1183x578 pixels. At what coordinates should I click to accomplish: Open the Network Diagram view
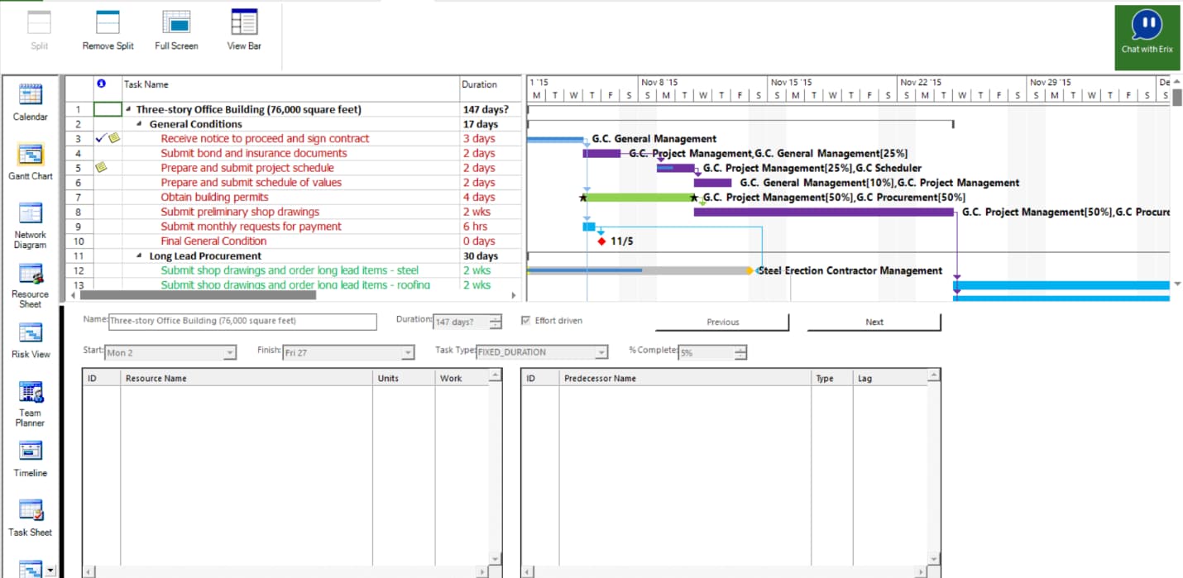[31, 213]
